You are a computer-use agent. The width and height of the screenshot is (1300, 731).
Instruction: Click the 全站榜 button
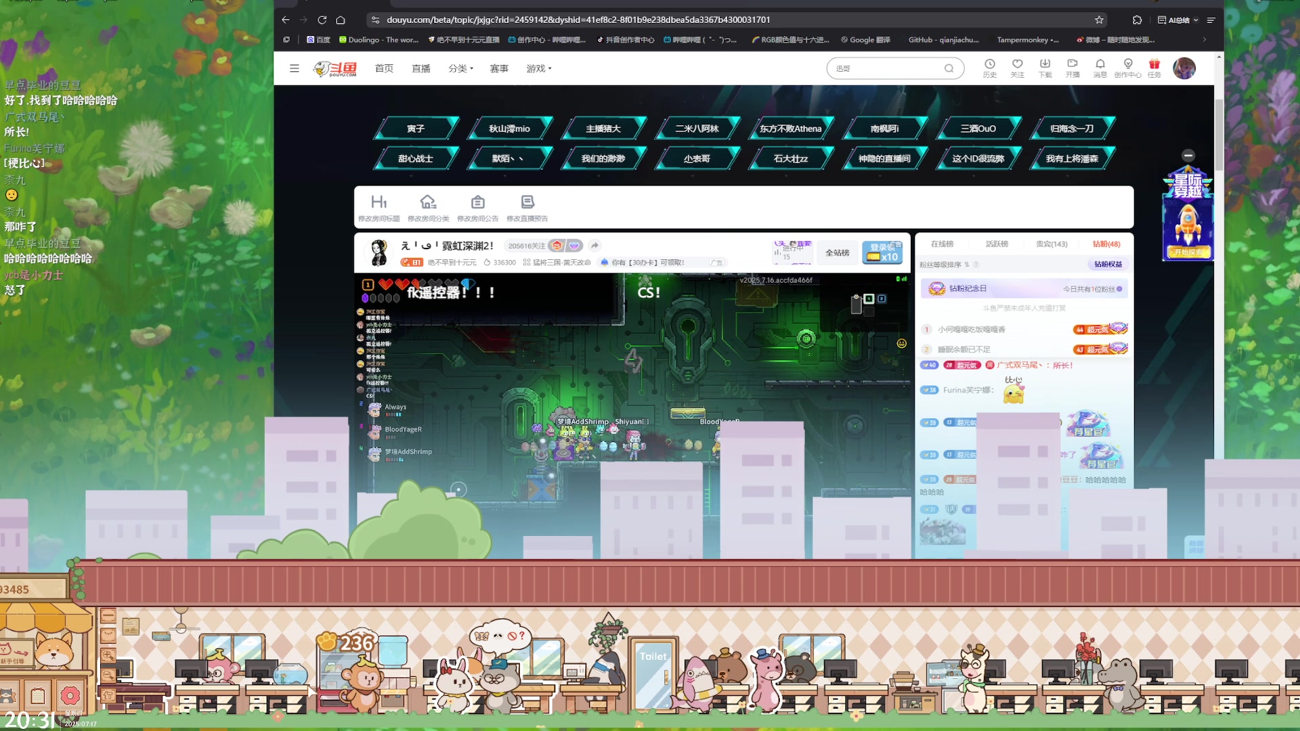(x=837, y=252)
